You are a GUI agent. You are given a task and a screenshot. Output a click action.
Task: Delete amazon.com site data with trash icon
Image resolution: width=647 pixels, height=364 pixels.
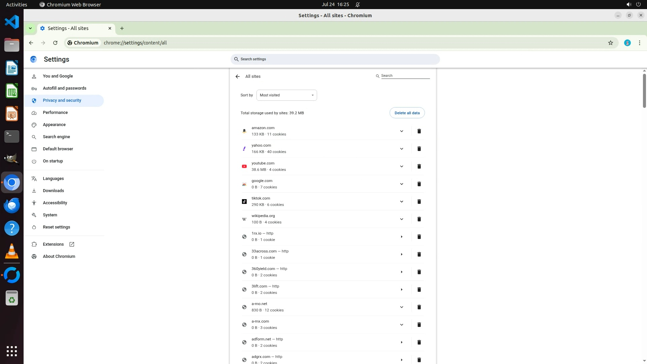coord(419,131)
